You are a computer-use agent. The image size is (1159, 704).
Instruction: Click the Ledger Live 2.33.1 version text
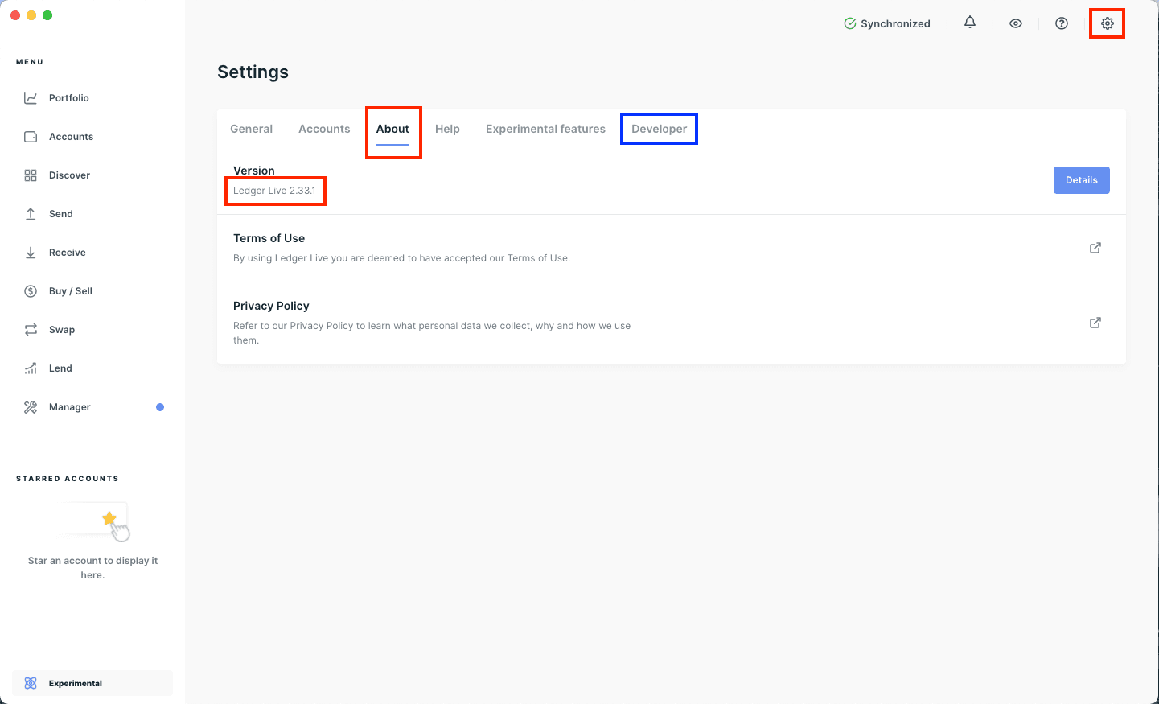point(274,191)
